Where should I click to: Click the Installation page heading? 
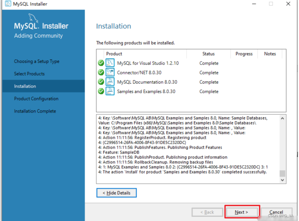tap(114, 26)
